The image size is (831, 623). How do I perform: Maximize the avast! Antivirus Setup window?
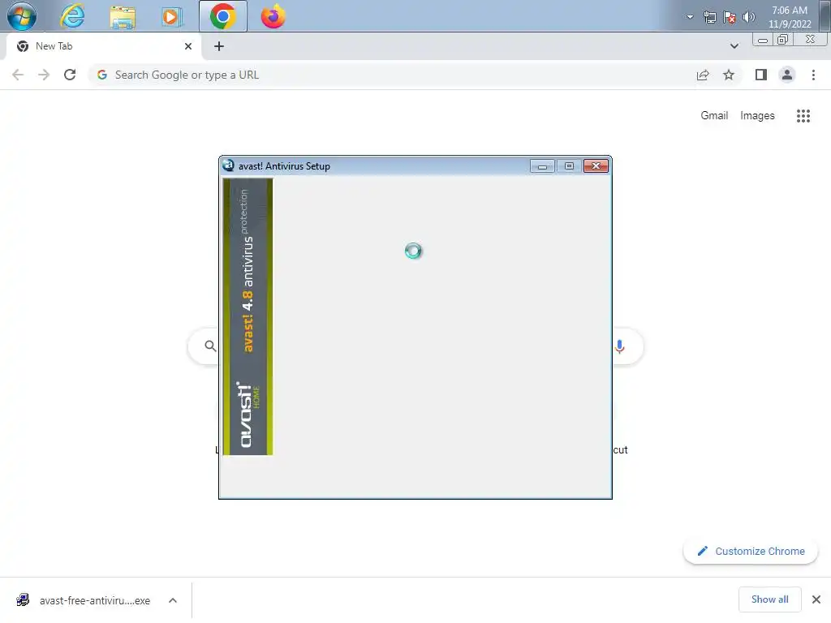pos(569,166)
